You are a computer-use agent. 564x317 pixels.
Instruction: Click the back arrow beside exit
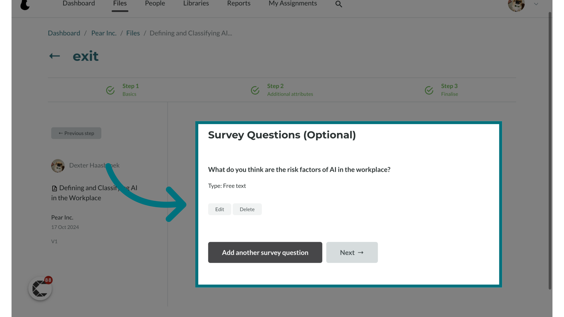55,56
